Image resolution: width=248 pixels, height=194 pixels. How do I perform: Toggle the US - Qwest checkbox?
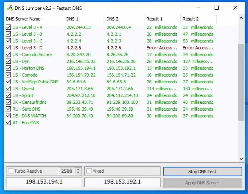pos(8,88)
